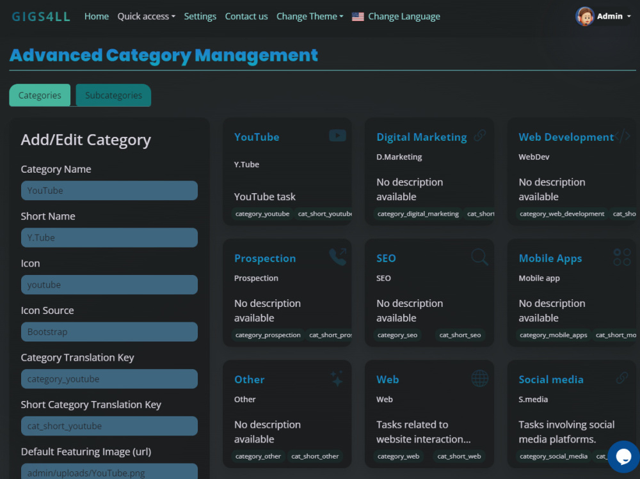Viewport: 640px width, 479px height.
Task: Click the code brackets icon on Web Development card
Action: (x=622, y=136)
